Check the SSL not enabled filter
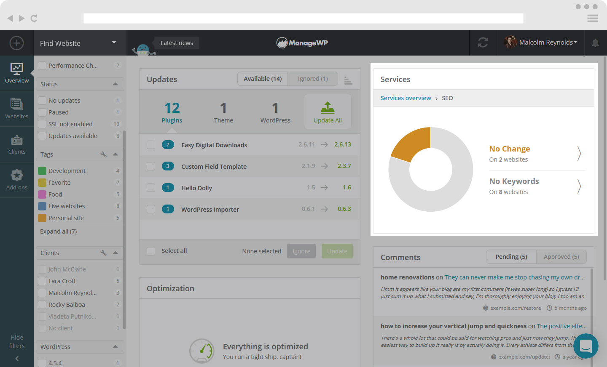Viewport: 607px width, 367px height. [x=42, y=124]
